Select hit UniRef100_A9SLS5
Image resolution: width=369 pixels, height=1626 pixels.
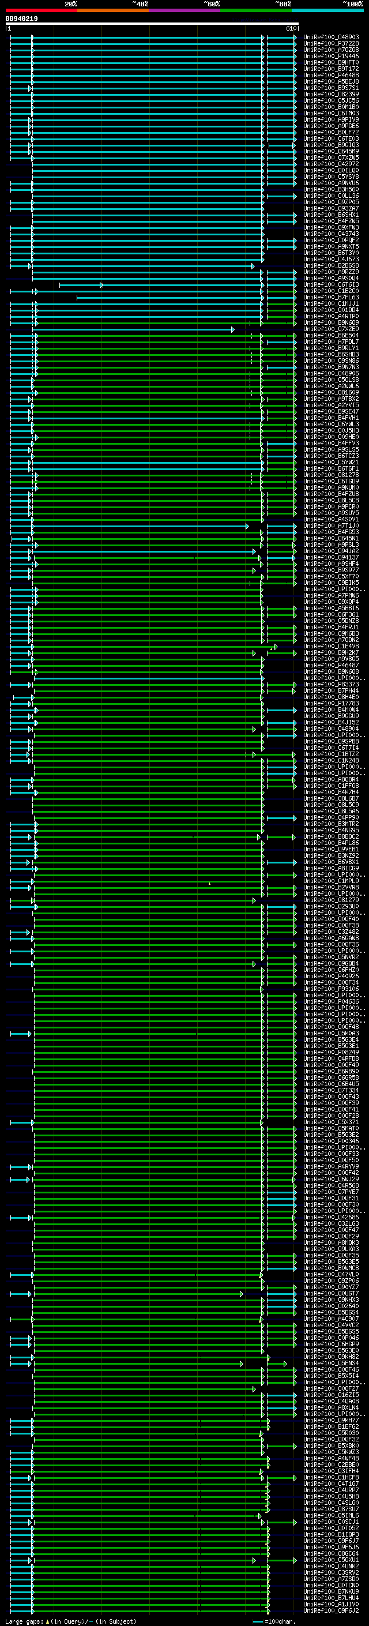331,450
